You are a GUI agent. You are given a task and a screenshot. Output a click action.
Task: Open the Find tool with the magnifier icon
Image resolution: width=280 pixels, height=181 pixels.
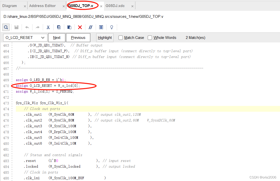click(6, 27)
